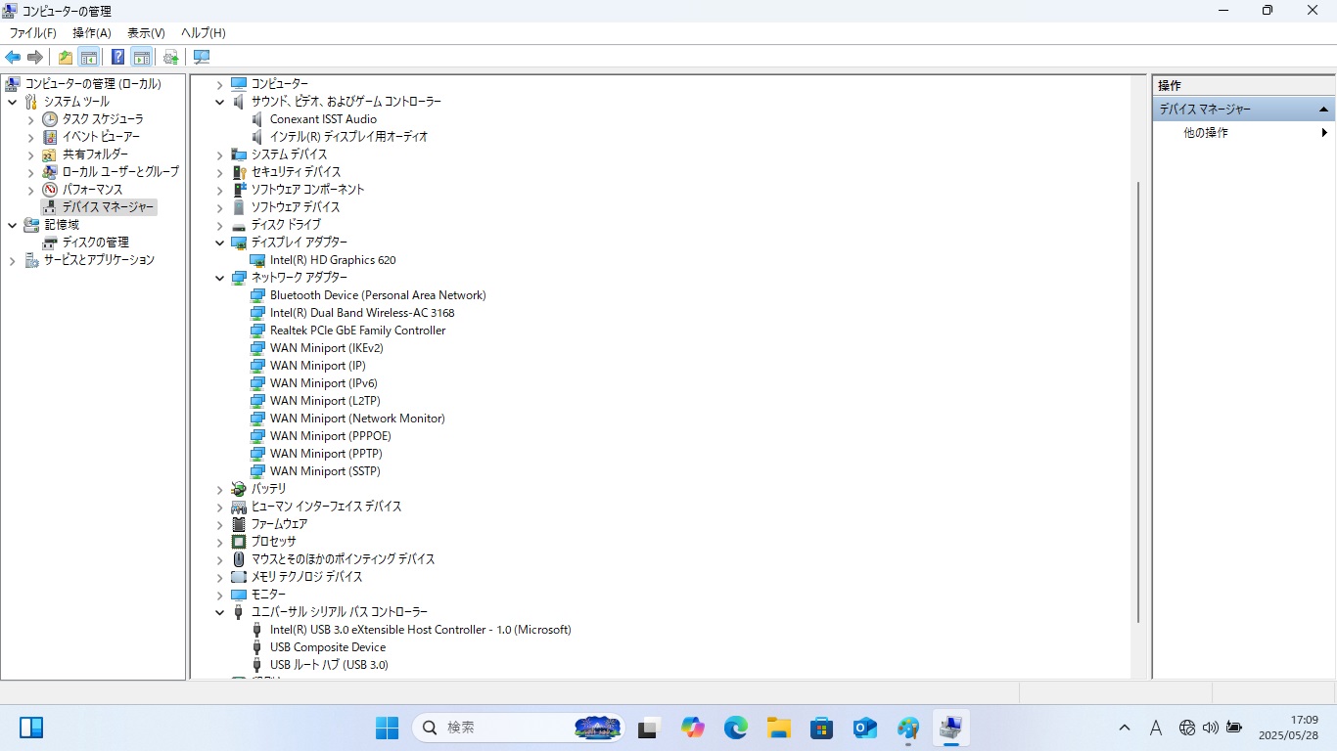The width and height of the screenshot is (1337, 751).
Task: Select デバイス マネージャー in left tree
Action: [108, 207]
